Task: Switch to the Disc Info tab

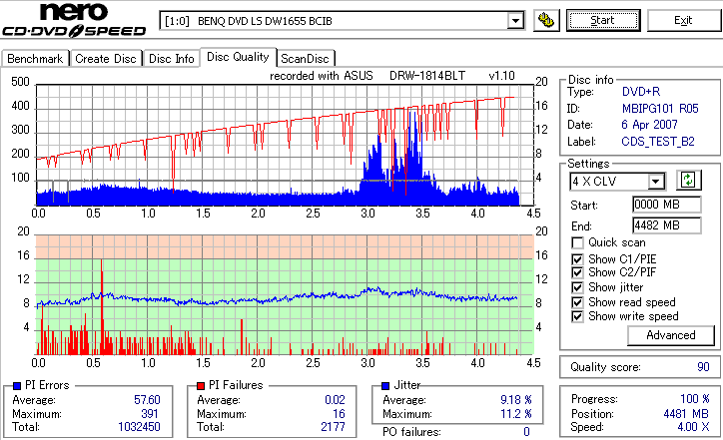Action: [x=172, y=59]
